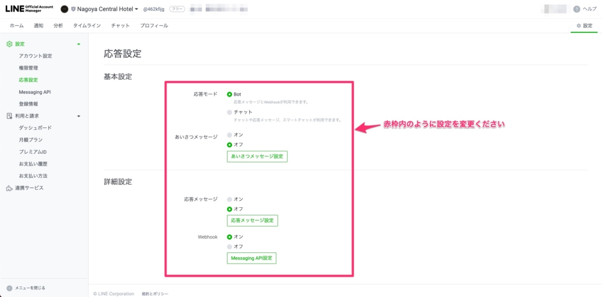Collapse the 利用と請求 section arrow

[79, 116]
